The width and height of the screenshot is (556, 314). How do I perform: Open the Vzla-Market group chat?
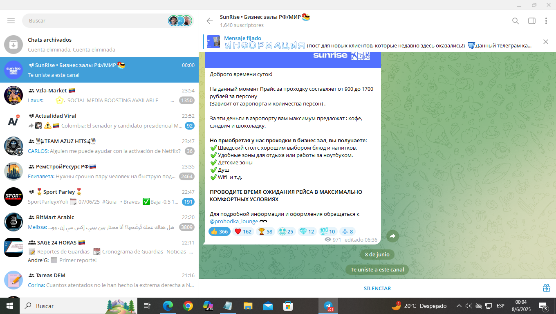click(x=99, y=95)
